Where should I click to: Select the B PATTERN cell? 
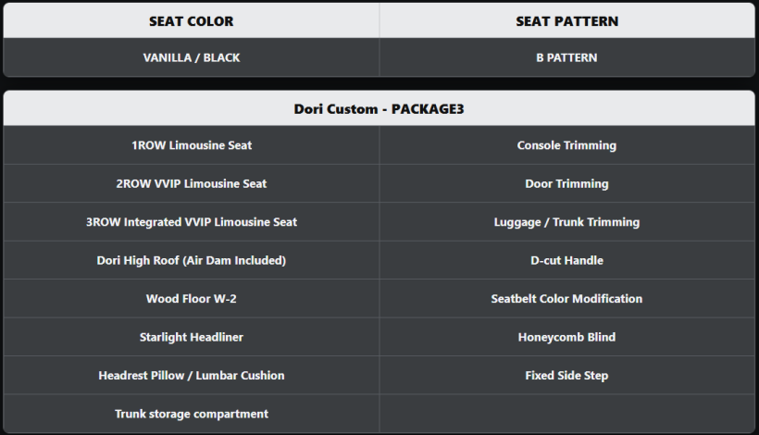point(566,57)
